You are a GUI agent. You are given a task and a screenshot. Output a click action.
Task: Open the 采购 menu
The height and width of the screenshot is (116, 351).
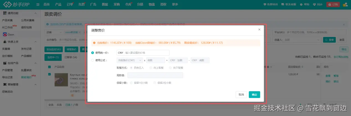coord(117,4)
